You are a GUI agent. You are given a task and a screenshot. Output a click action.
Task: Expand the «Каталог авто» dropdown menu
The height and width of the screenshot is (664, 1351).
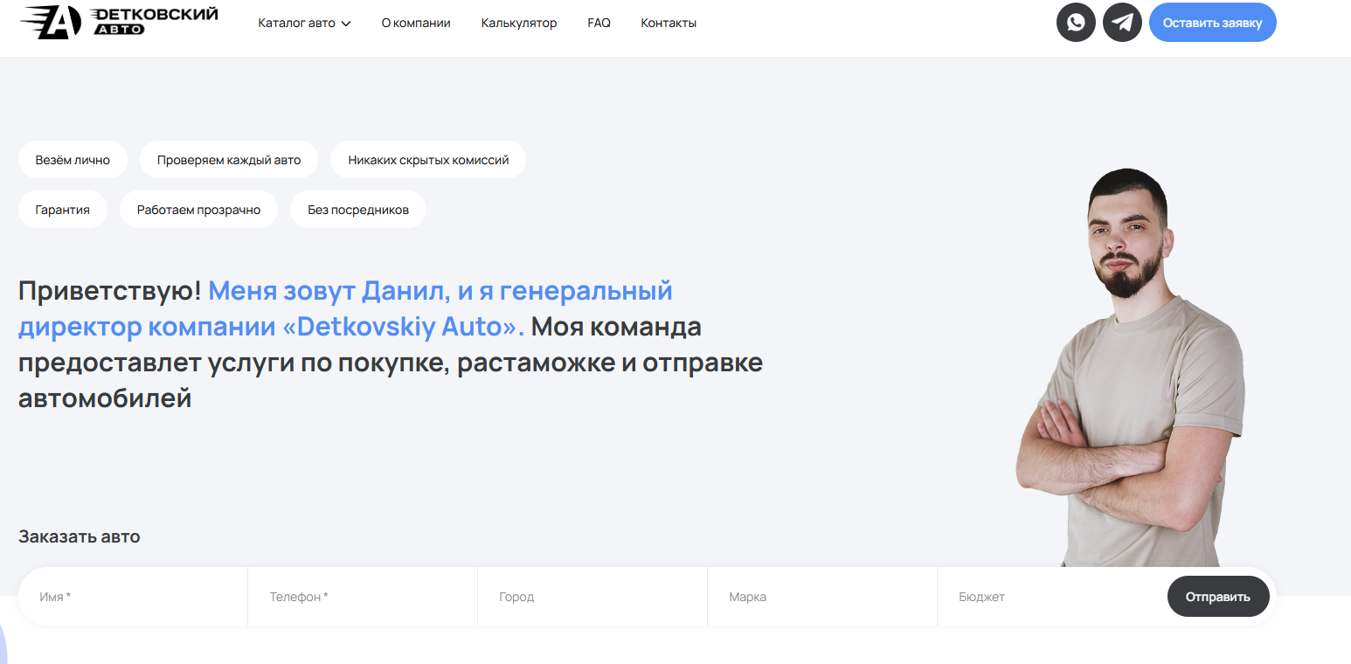click(x=297, y=23)
